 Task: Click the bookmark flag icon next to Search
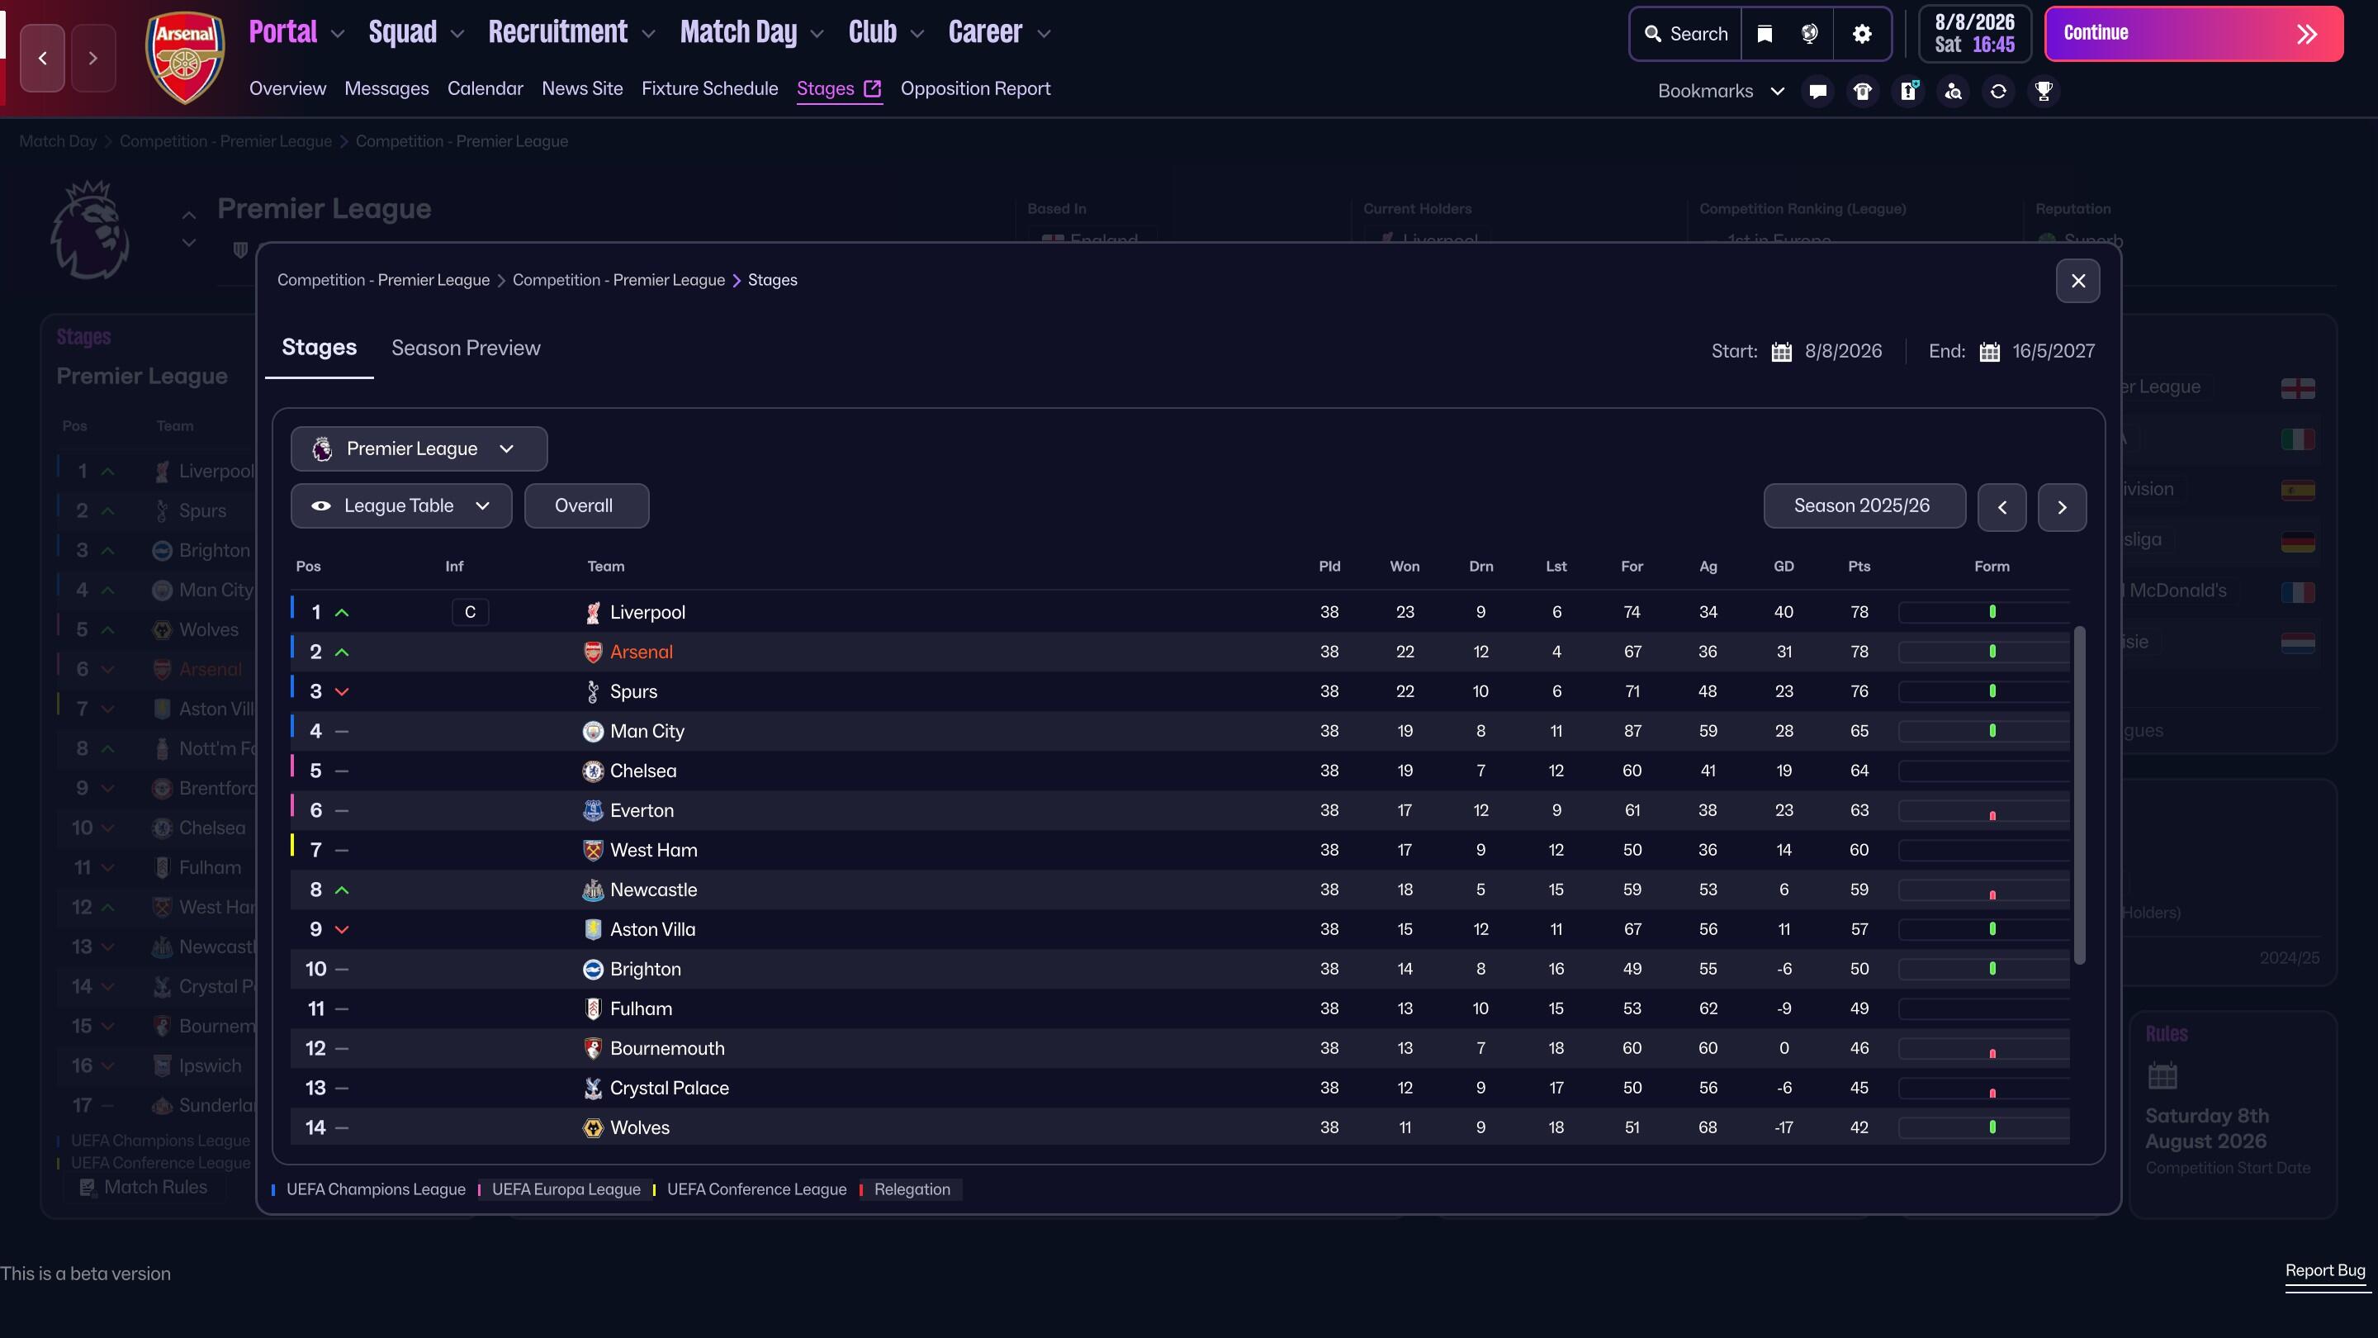(x=1765, y=34)
